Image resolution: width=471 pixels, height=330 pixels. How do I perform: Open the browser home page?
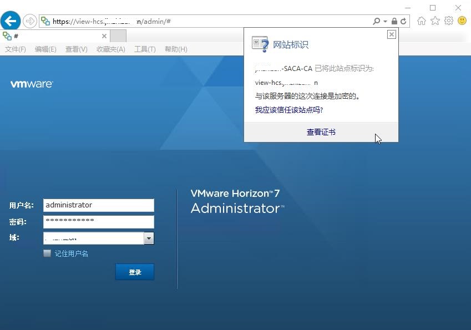point(422,21)
